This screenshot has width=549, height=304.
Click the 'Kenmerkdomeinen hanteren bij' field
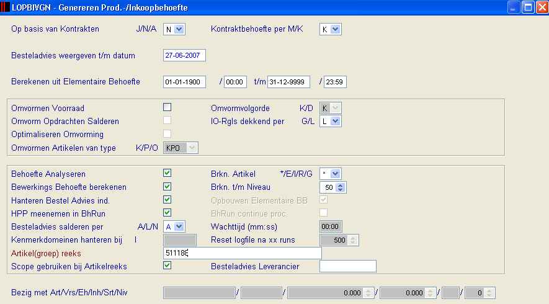(x=180, y=240)
